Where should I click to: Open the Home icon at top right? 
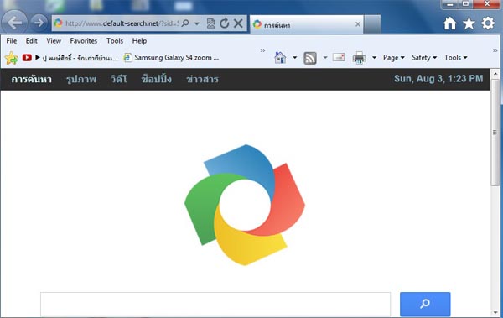pos(449,23)
